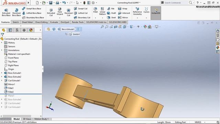This screenshot has width=220, height=124.
Task: Select the Draft tool
Action: [111, 13]
